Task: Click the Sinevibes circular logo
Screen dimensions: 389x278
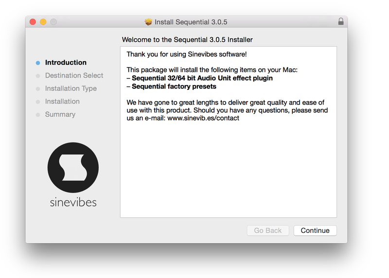Action: point(73,168)
